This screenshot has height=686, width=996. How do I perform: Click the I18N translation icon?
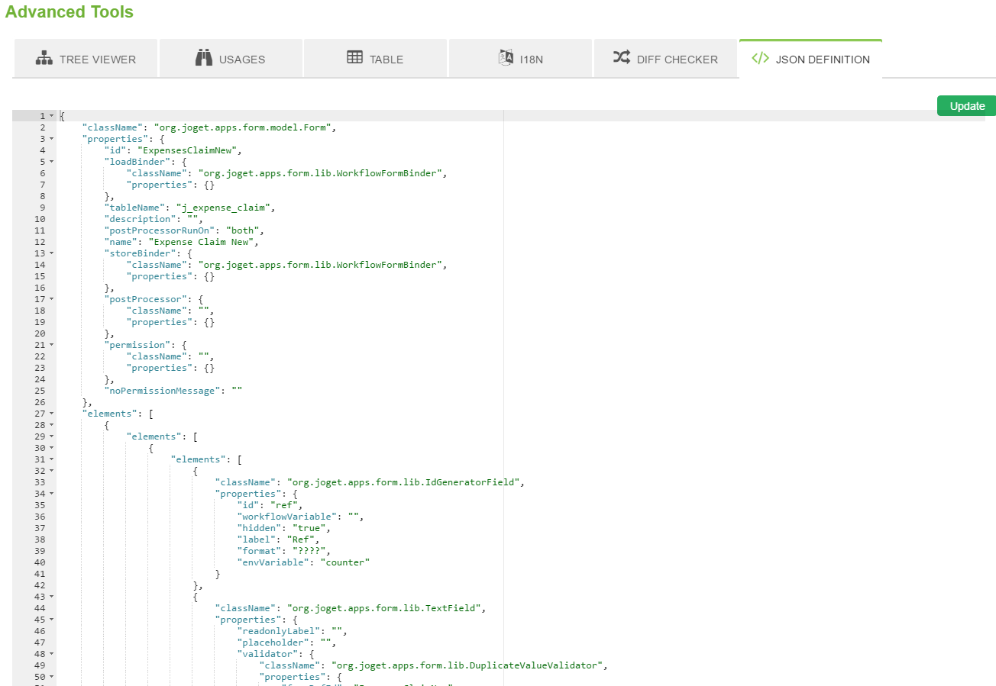click(x=506, y=59)
